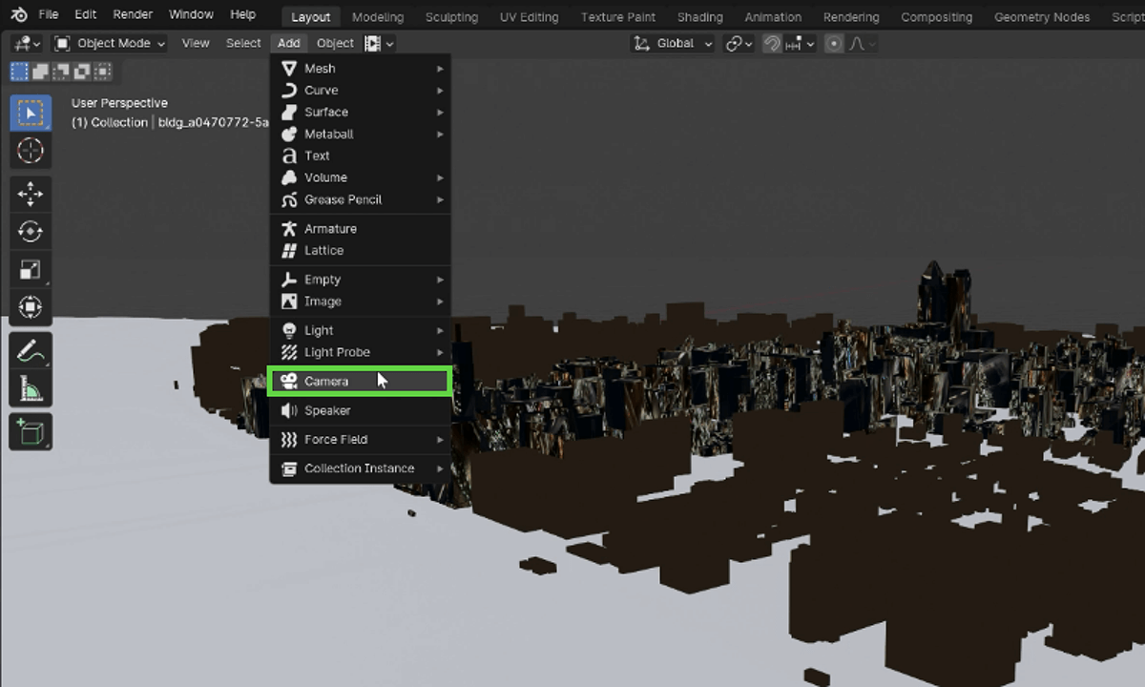1145x687 pixels.
Task: Click the Armature figure icon in Add menu
Action: (x=289, y=229)
